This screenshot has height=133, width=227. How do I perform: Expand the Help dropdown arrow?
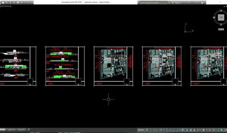click(205, 3)
